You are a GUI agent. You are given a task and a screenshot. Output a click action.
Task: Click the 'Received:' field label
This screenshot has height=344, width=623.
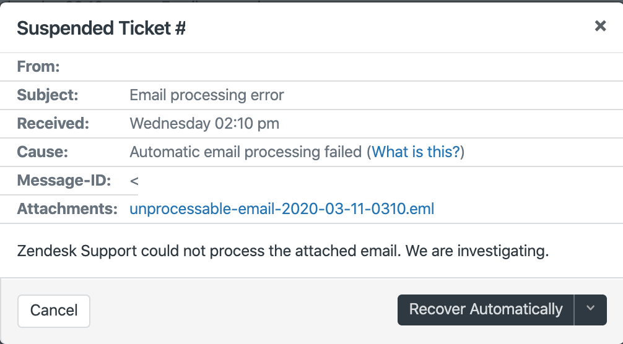point(53,123)
